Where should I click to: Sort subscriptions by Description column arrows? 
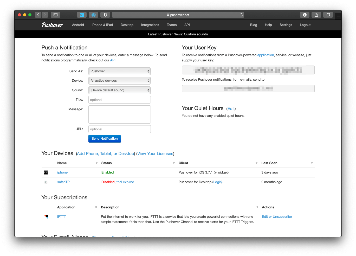[x=257, y=207]
